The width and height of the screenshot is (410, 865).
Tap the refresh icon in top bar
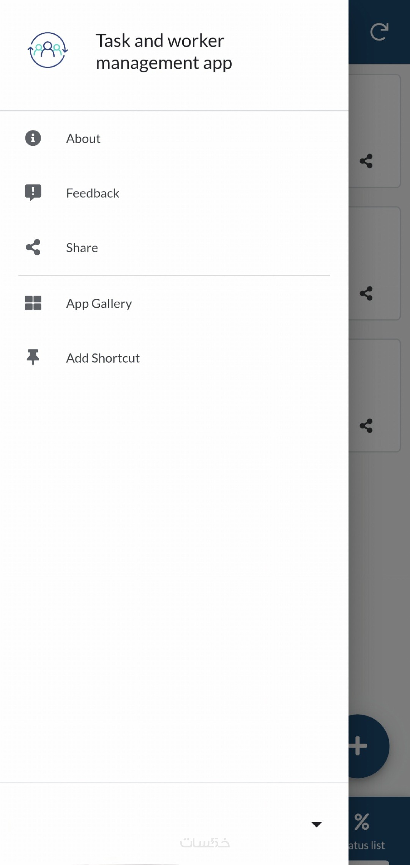coord(379,32)
